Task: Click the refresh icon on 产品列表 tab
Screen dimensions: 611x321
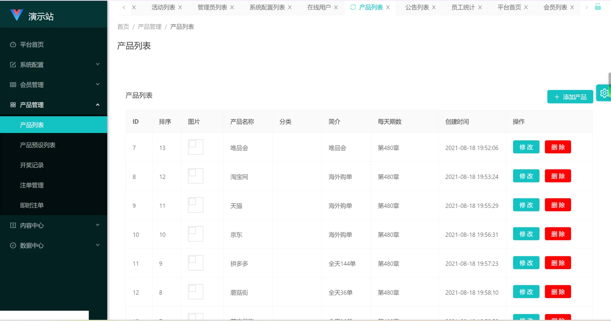Action: [x=352, y=7]
